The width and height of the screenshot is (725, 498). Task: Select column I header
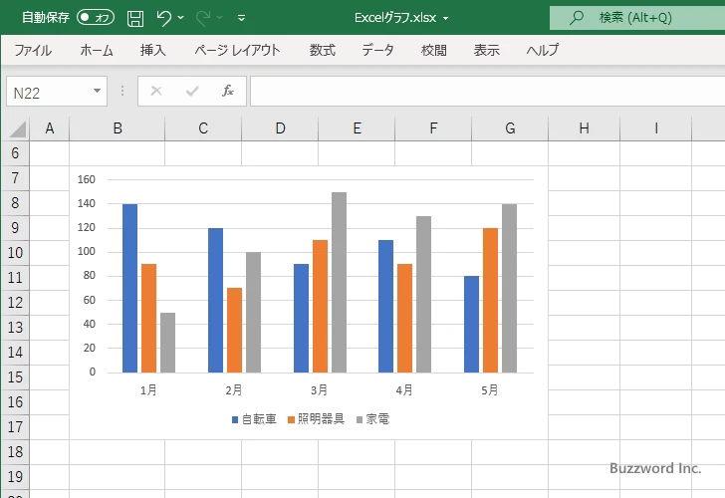655,128
